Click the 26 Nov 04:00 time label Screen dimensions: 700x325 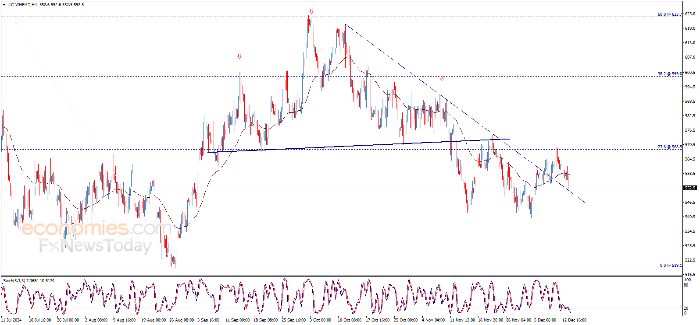pos(518,320)
